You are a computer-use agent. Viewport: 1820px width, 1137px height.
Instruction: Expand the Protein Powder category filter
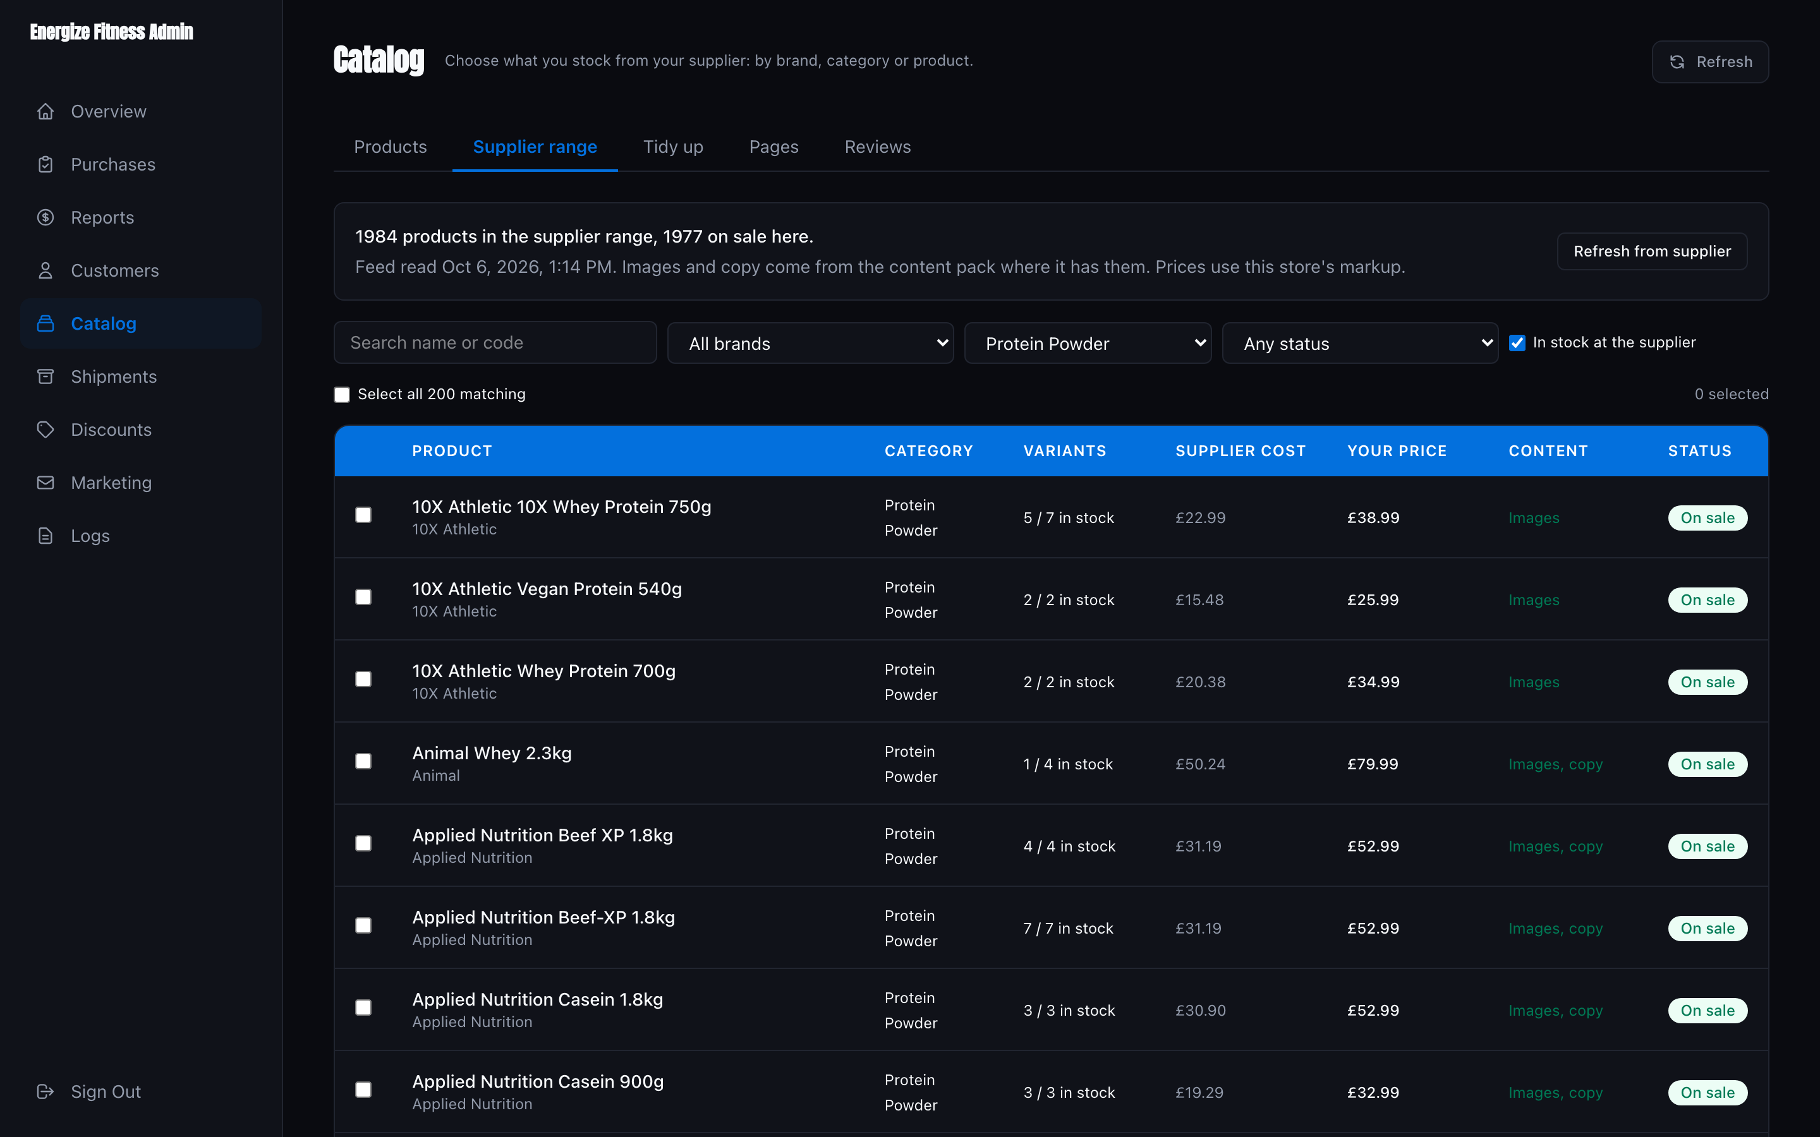click(x=1088, y=344)
